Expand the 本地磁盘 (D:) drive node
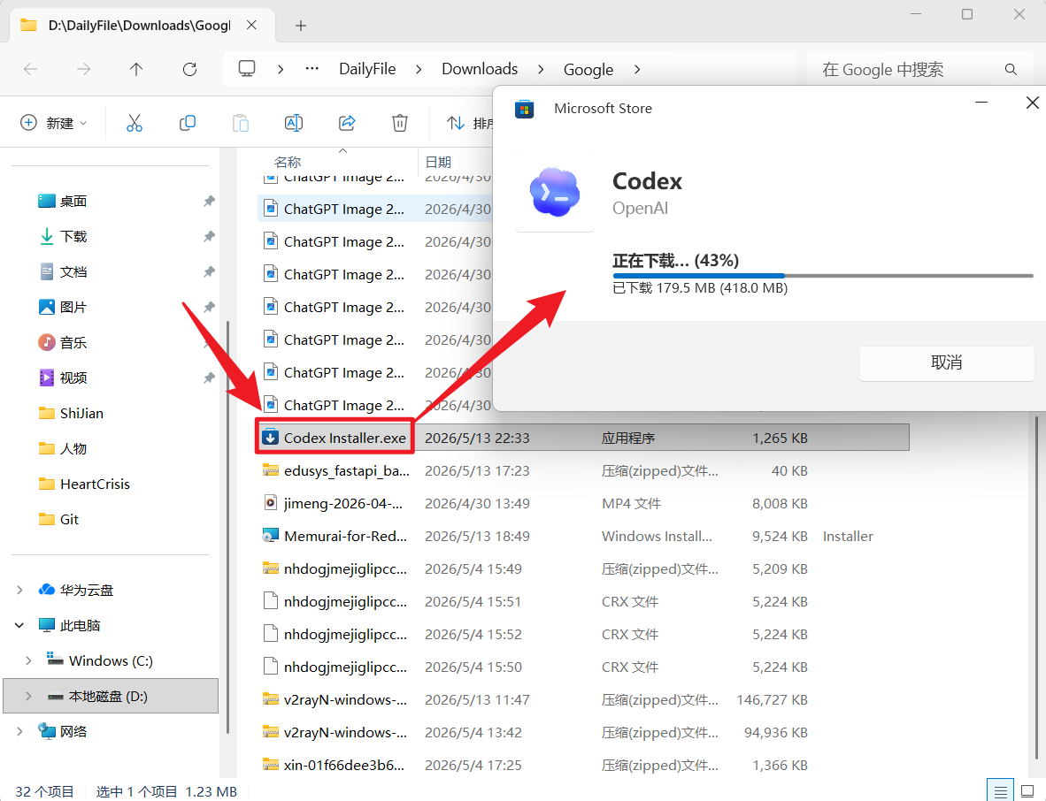 coord(28,696)
